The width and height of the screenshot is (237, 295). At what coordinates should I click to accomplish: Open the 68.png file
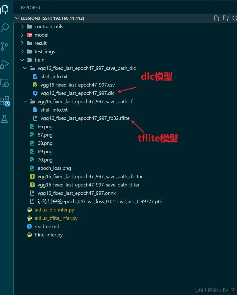click(x=45, y=143)
